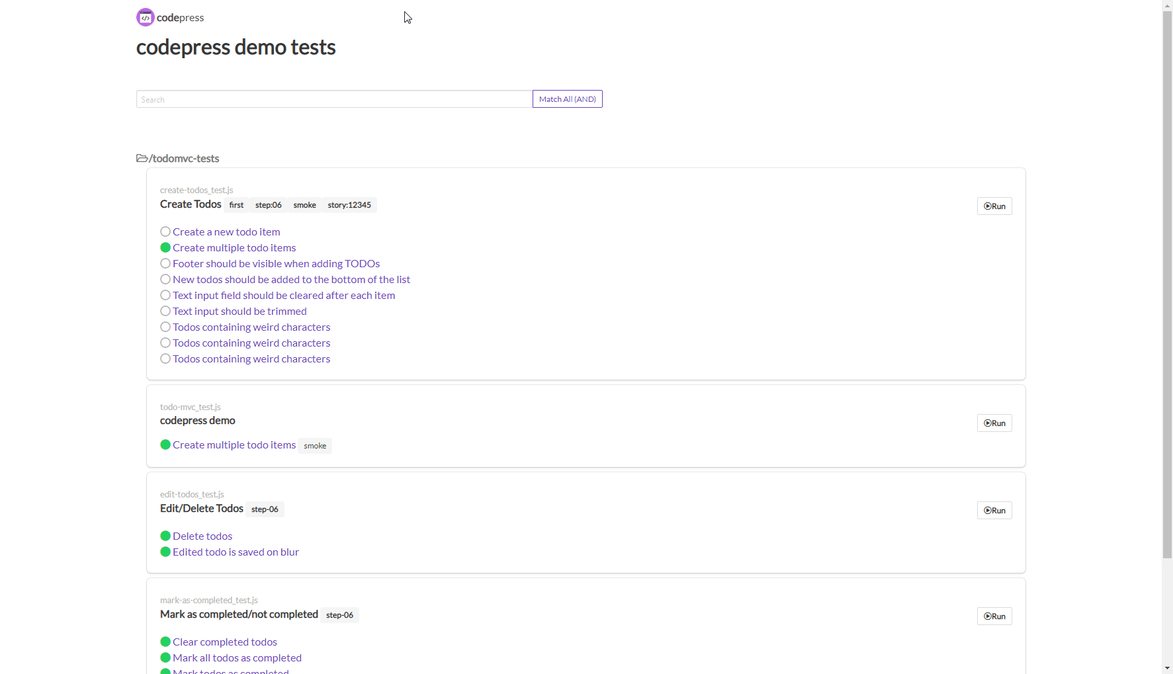
Task: Click green status dot for Mark all todos completed
Action: 165,657
